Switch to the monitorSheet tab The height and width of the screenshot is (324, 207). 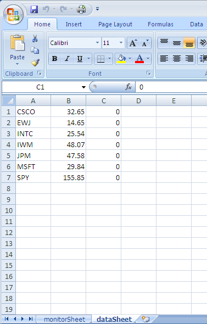click(x=64, y=319)
